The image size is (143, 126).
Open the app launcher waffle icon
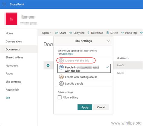(x=4, y=4)
